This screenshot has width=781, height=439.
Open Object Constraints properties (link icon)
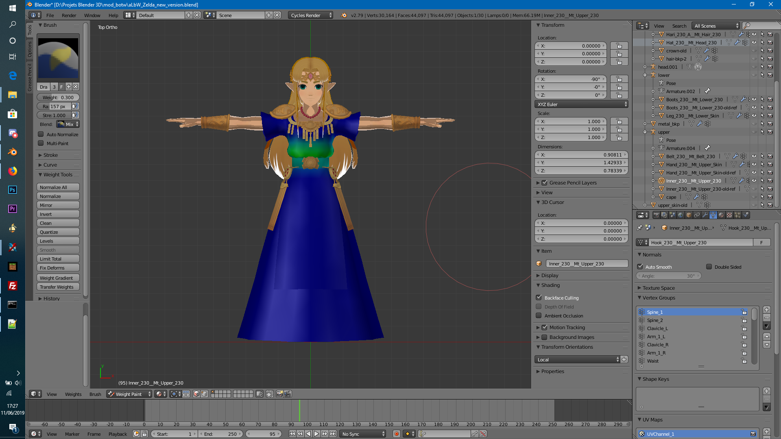pos(697,215)
